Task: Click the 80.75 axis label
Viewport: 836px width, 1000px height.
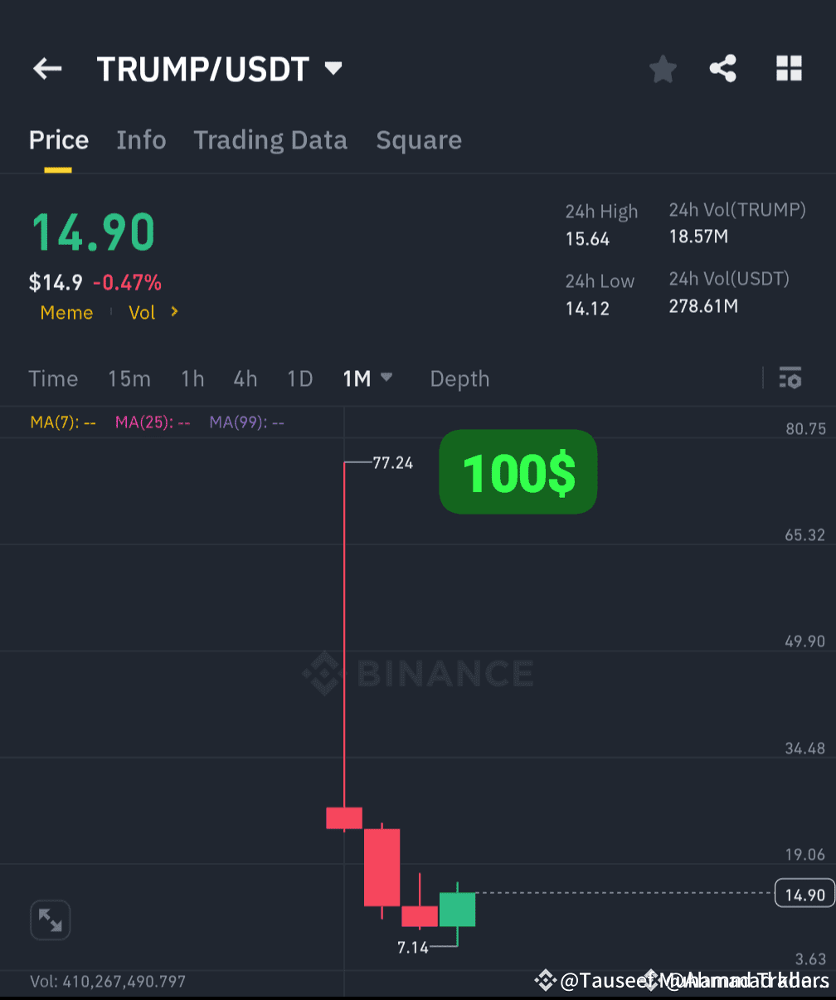Action: pyautogui.click(x=805, y=429)
